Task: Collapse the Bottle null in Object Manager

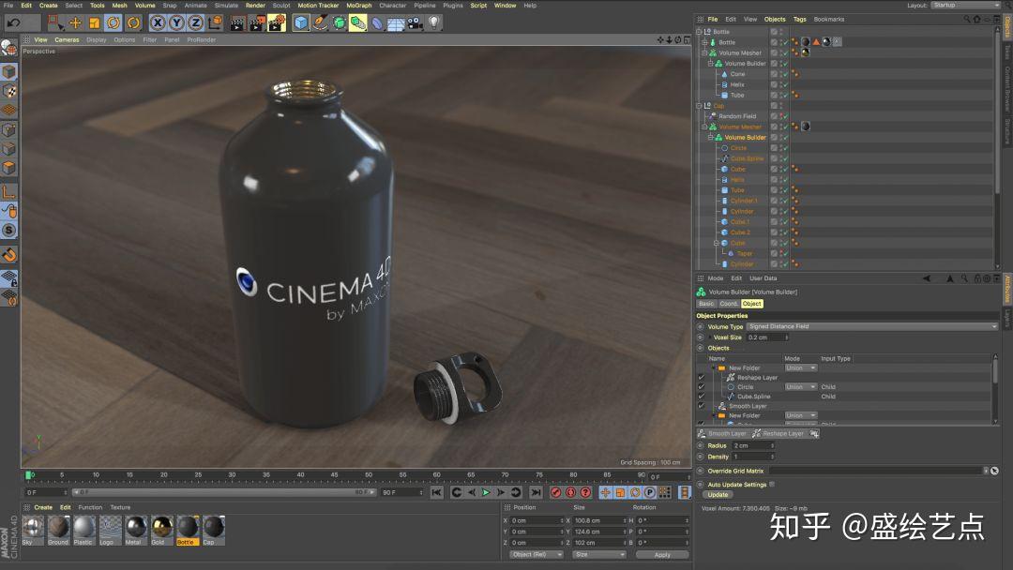Action: [x=699, y=32]
